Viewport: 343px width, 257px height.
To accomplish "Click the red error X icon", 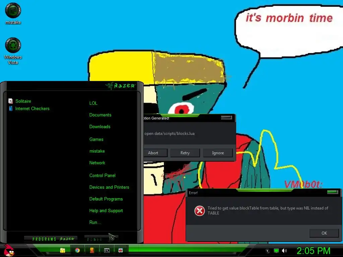I will (x=200, y=211).
